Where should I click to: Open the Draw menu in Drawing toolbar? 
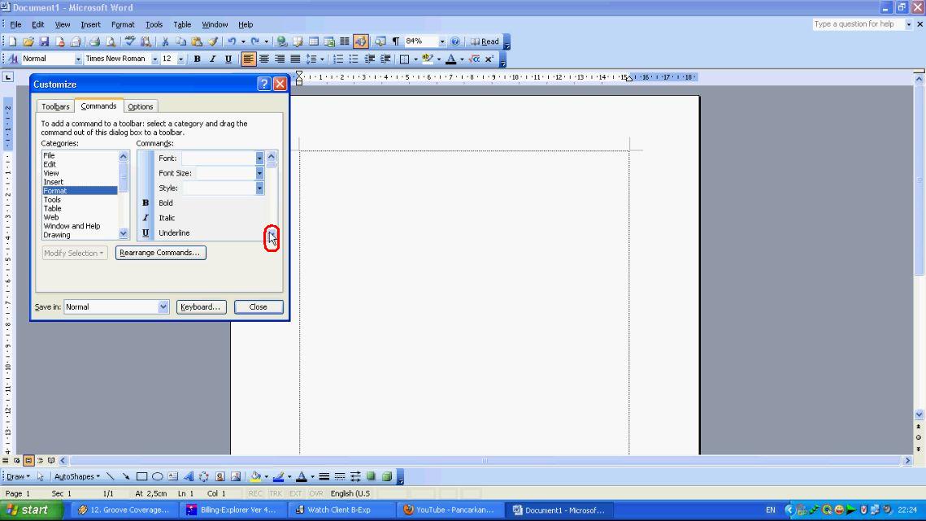point(19,476)
